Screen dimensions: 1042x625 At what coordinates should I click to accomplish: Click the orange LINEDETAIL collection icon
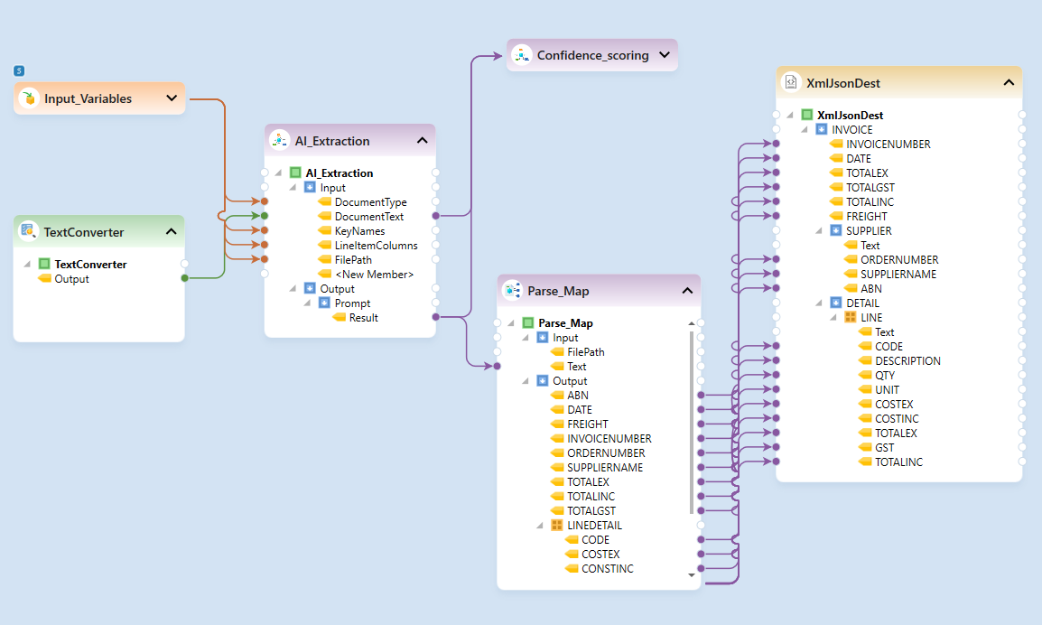557,526
